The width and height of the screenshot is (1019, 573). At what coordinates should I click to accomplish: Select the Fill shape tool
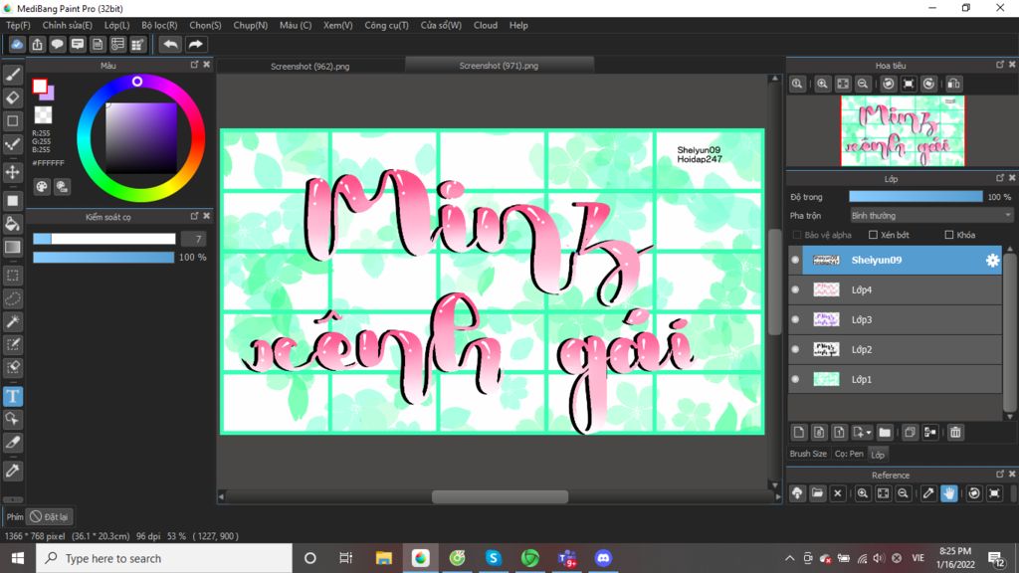pos(12,201)
